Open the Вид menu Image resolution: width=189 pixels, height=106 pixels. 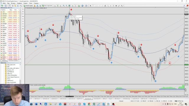click(x=8, y=3)
